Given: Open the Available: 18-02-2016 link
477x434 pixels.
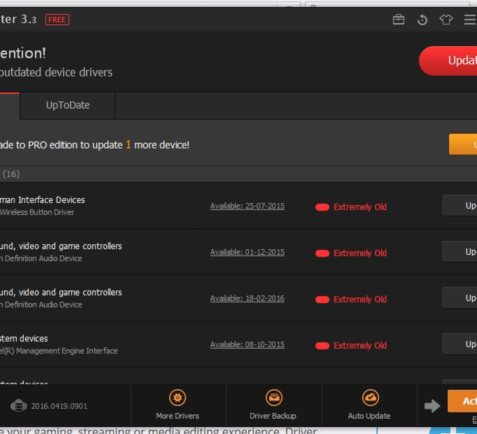Looking at the screenshot, I should pyautogui.click(x=247, y=298).
